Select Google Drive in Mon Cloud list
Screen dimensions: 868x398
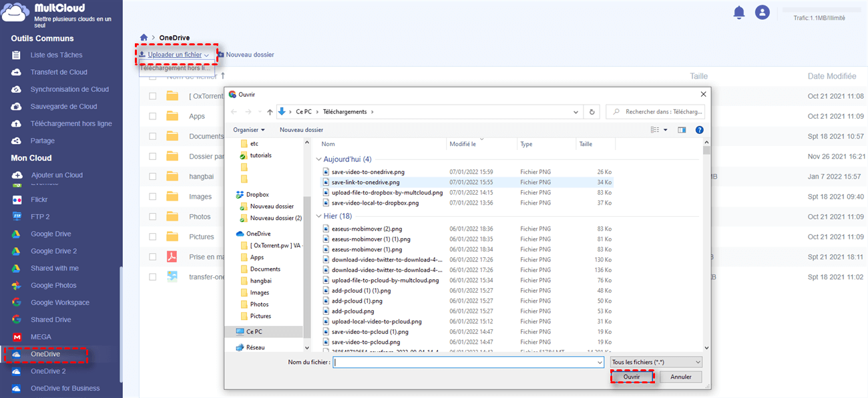click(x=51, y=234)
